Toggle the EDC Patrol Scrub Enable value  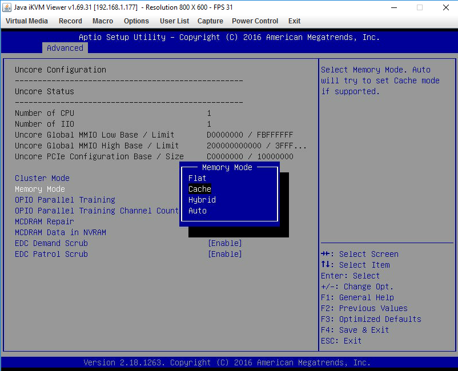(224, 254)
